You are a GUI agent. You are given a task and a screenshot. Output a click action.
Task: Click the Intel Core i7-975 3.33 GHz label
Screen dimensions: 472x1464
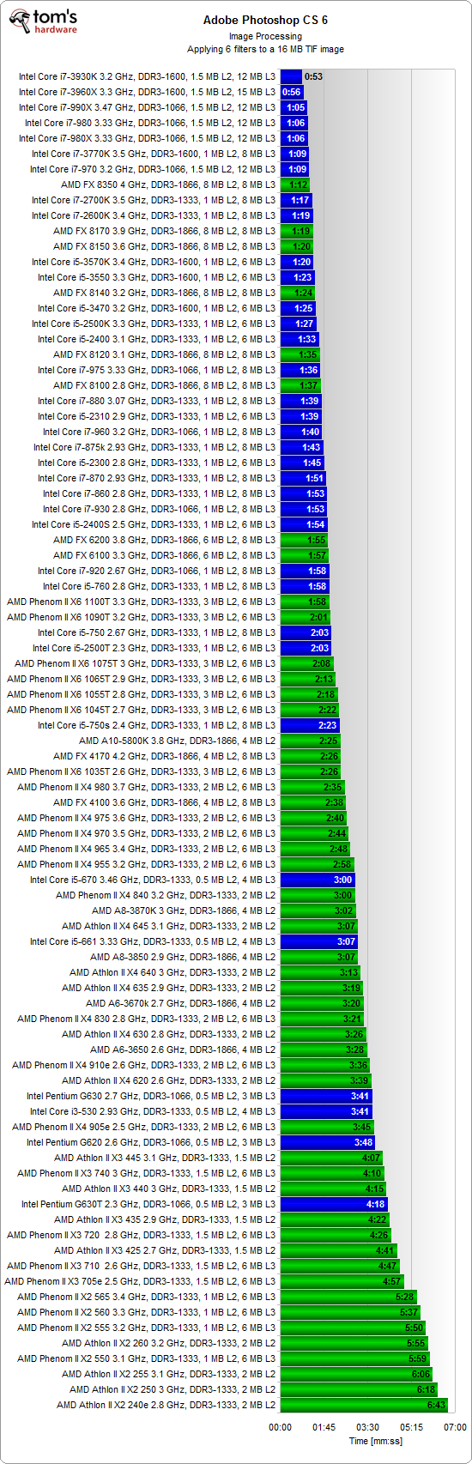pos(157,370)
